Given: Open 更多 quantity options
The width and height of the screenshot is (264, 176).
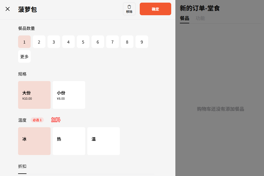Looking at the screenshot, I should 24,56.
